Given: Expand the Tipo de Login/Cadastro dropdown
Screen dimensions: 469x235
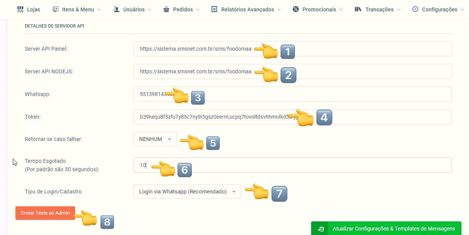Looking at the screenshot, I should click(x=187, y=192).
